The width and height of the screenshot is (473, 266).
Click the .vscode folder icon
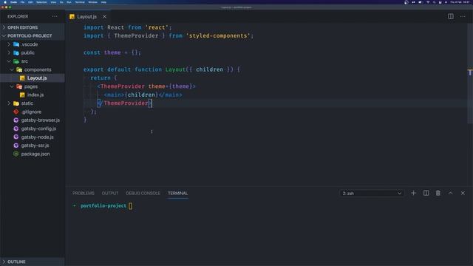[16, 44]
